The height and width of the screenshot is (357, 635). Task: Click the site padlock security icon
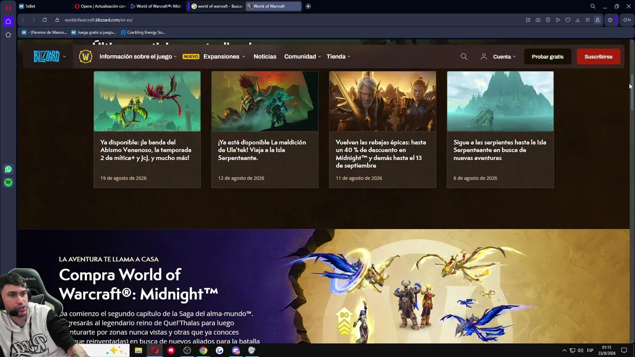point(57,20)
